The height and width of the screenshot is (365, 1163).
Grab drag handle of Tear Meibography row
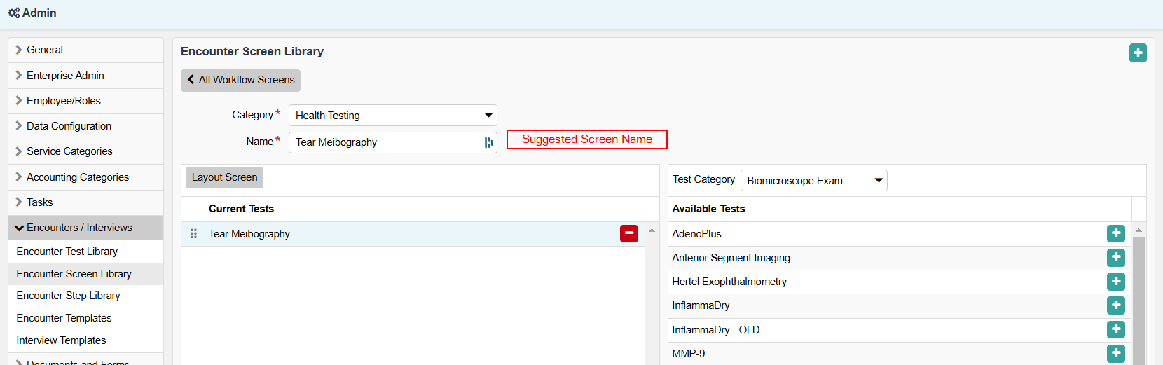(x=193, y=234)
